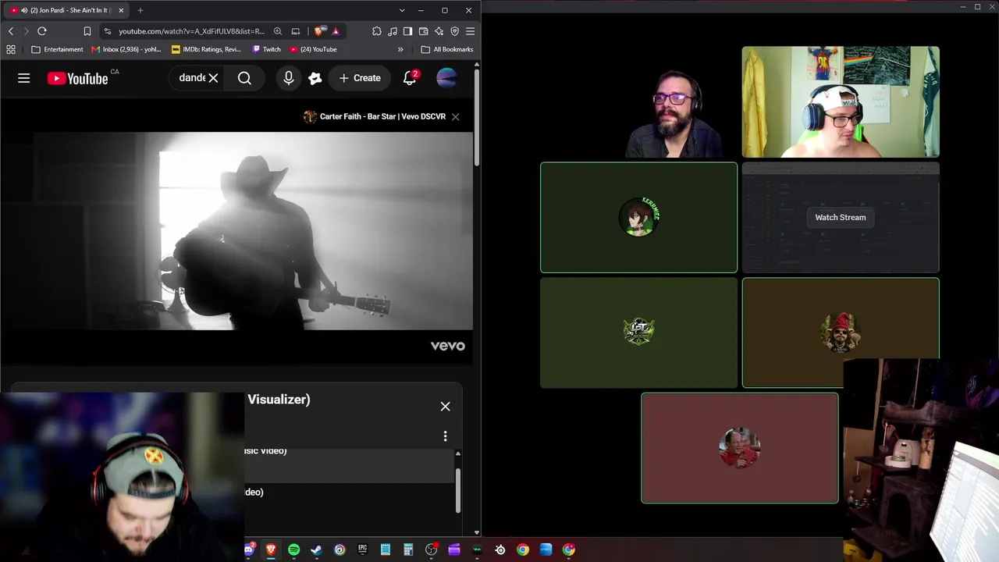Go to YouTube home via logo
The width and height of the screenshot is (999, 562).
77,78
